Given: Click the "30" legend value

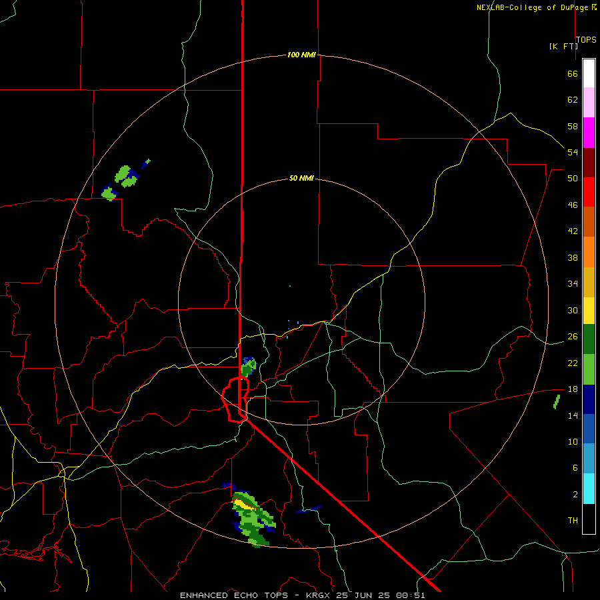Looking at the screenshot, I should coord(573,310).
